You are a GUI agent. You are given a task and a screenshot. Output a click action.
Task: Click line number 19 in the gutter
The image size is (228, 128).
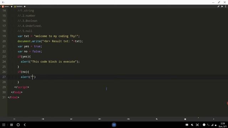click(4, 36)
